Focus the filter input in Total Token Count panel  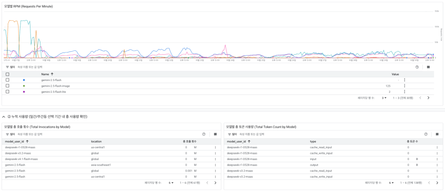click(x=251, y=134)
